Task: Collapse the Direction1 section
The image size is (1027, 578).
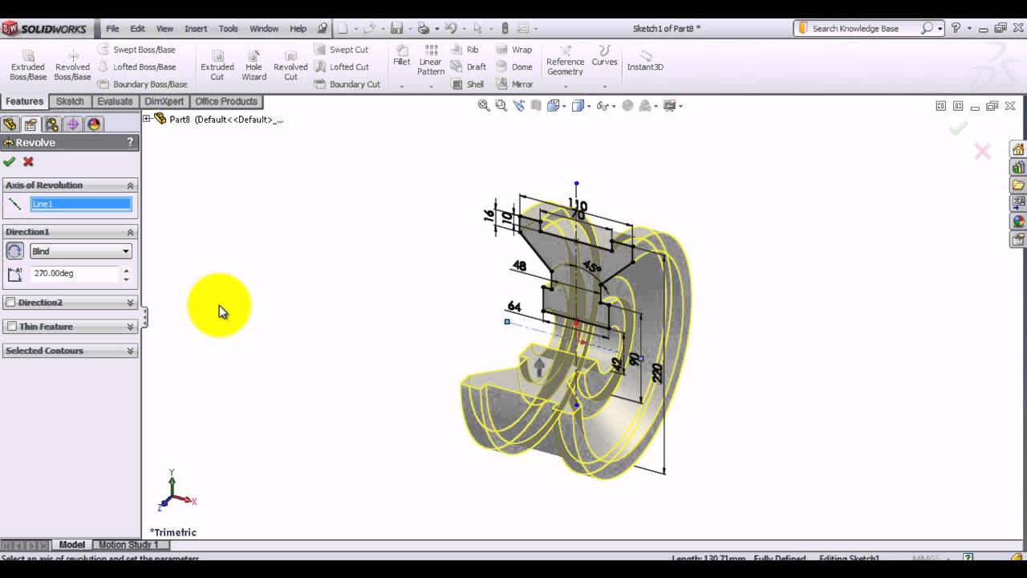Action: (130, 232)
